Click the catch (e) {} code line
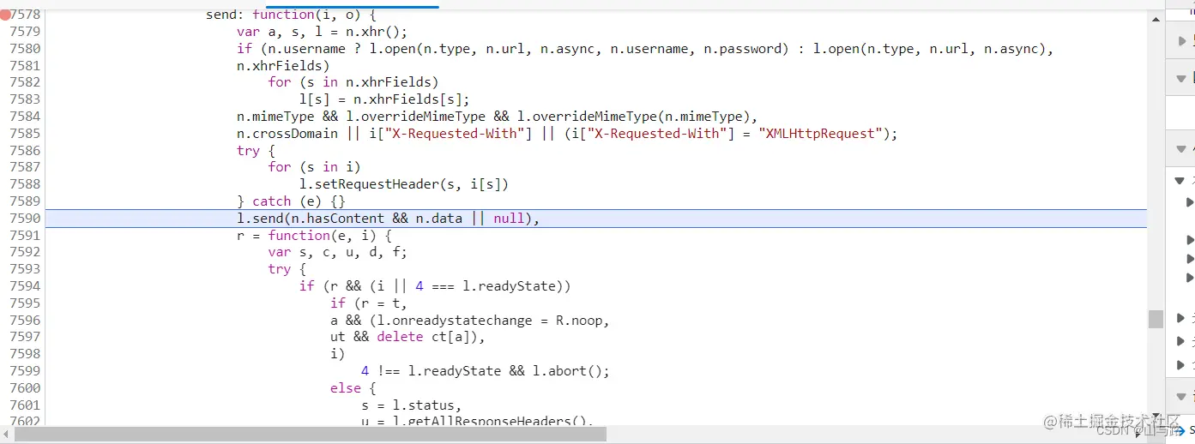The width and height of the screenshot is (1195, 444). pyautogui.click(x=291, y=201)
